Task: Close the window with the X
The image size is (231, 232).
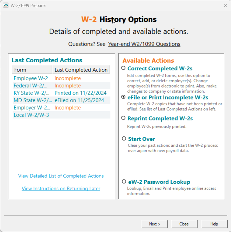Action: click(225, 6)
